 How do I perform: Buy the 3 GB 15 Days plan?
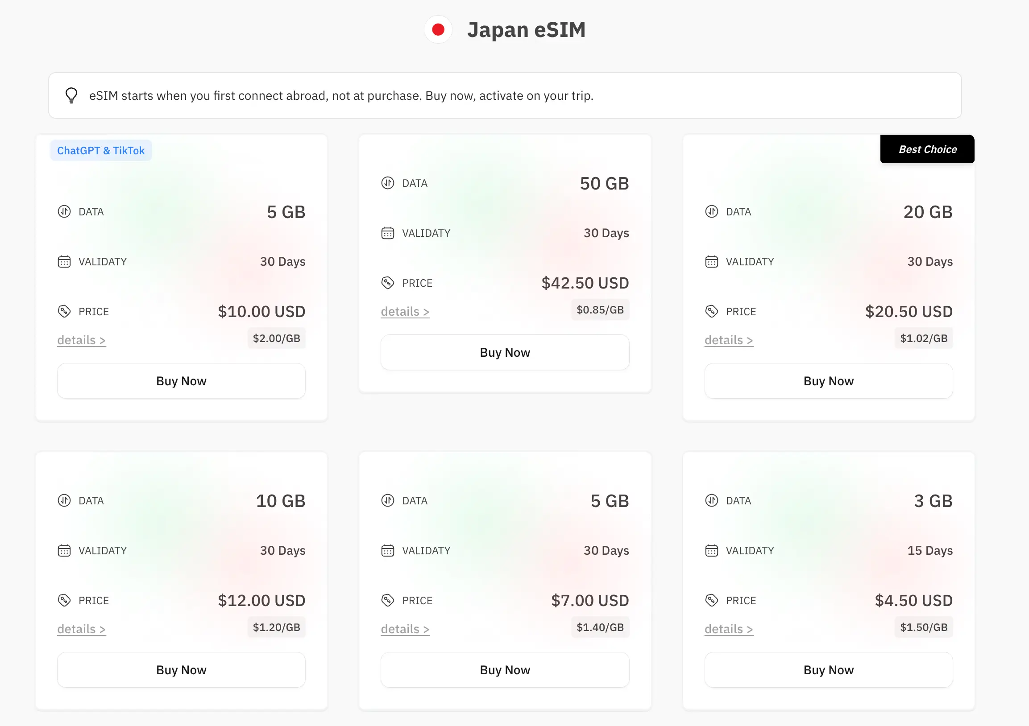(828, 669)
